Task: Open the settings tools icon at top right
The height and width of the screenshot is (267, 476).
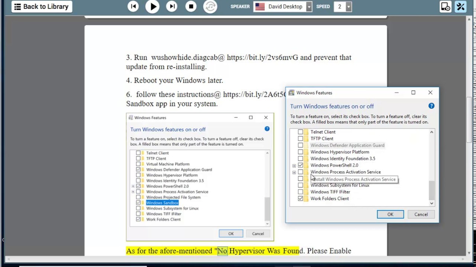Action: tap(461, 7)
